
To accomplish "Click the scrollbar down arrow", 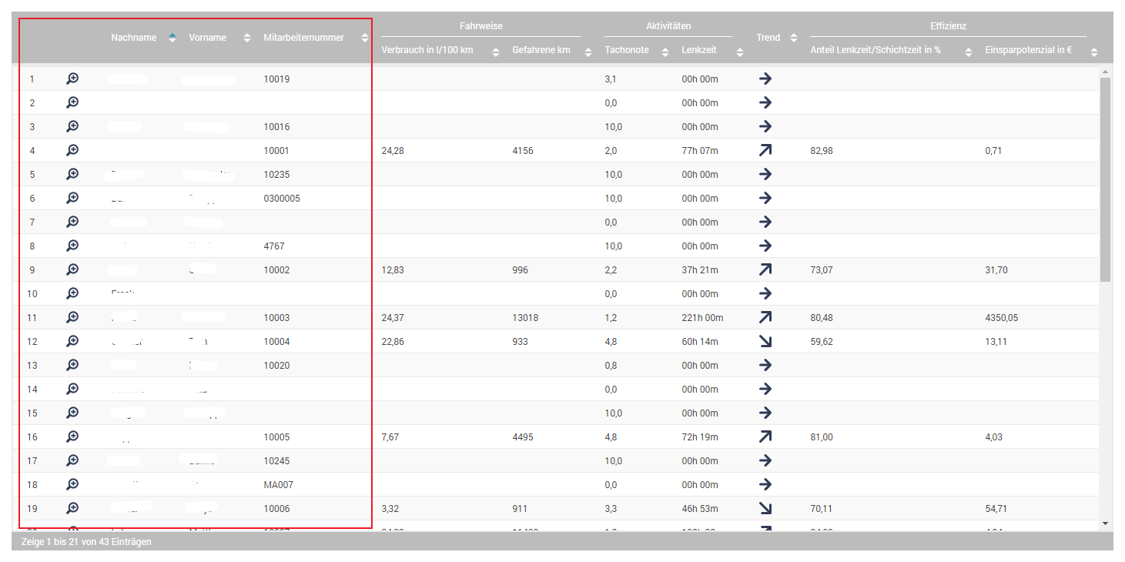I will point(1105,524).
